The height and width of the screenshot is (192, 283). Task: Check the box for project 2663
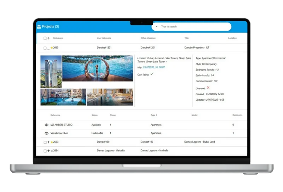click(45, 142)
